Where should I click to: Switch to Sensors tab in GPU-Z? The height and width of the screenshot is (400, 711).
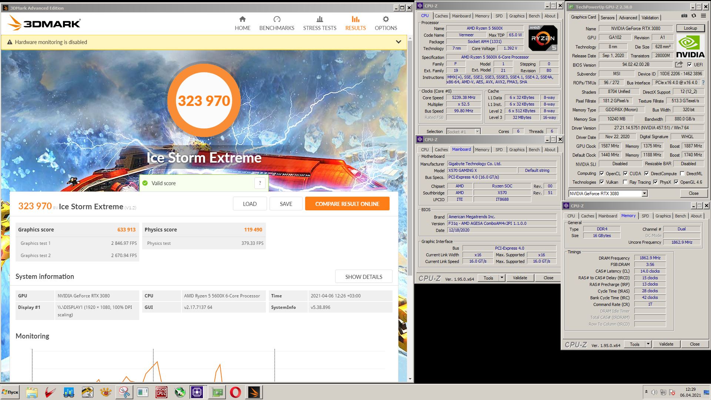(607, 17)
